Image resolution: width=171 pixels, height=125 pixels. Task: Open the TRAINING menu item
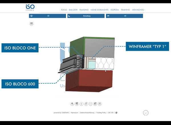(125, 10)
